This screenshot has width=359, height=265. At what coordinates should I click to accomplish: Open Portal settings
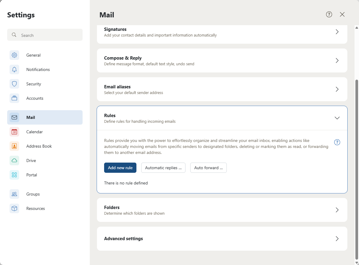[45, 175]
